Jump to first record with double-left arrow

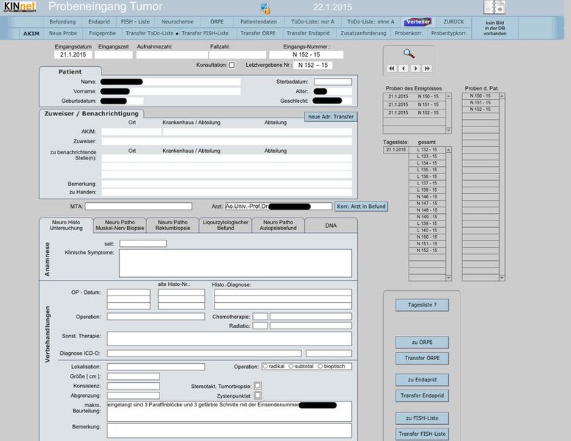[x=392, y=68]
